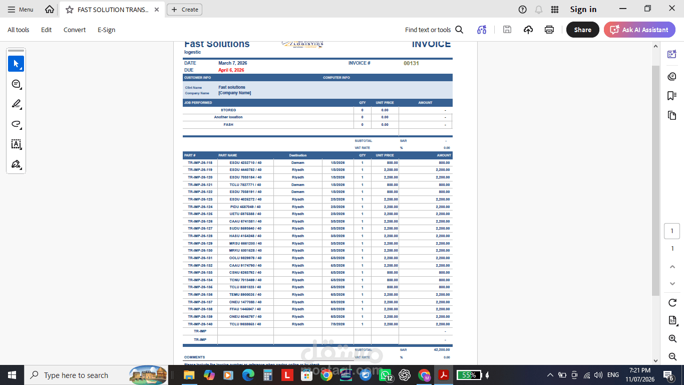Go to the Home view
Viewport: 684px width, 385px height.
50,10
